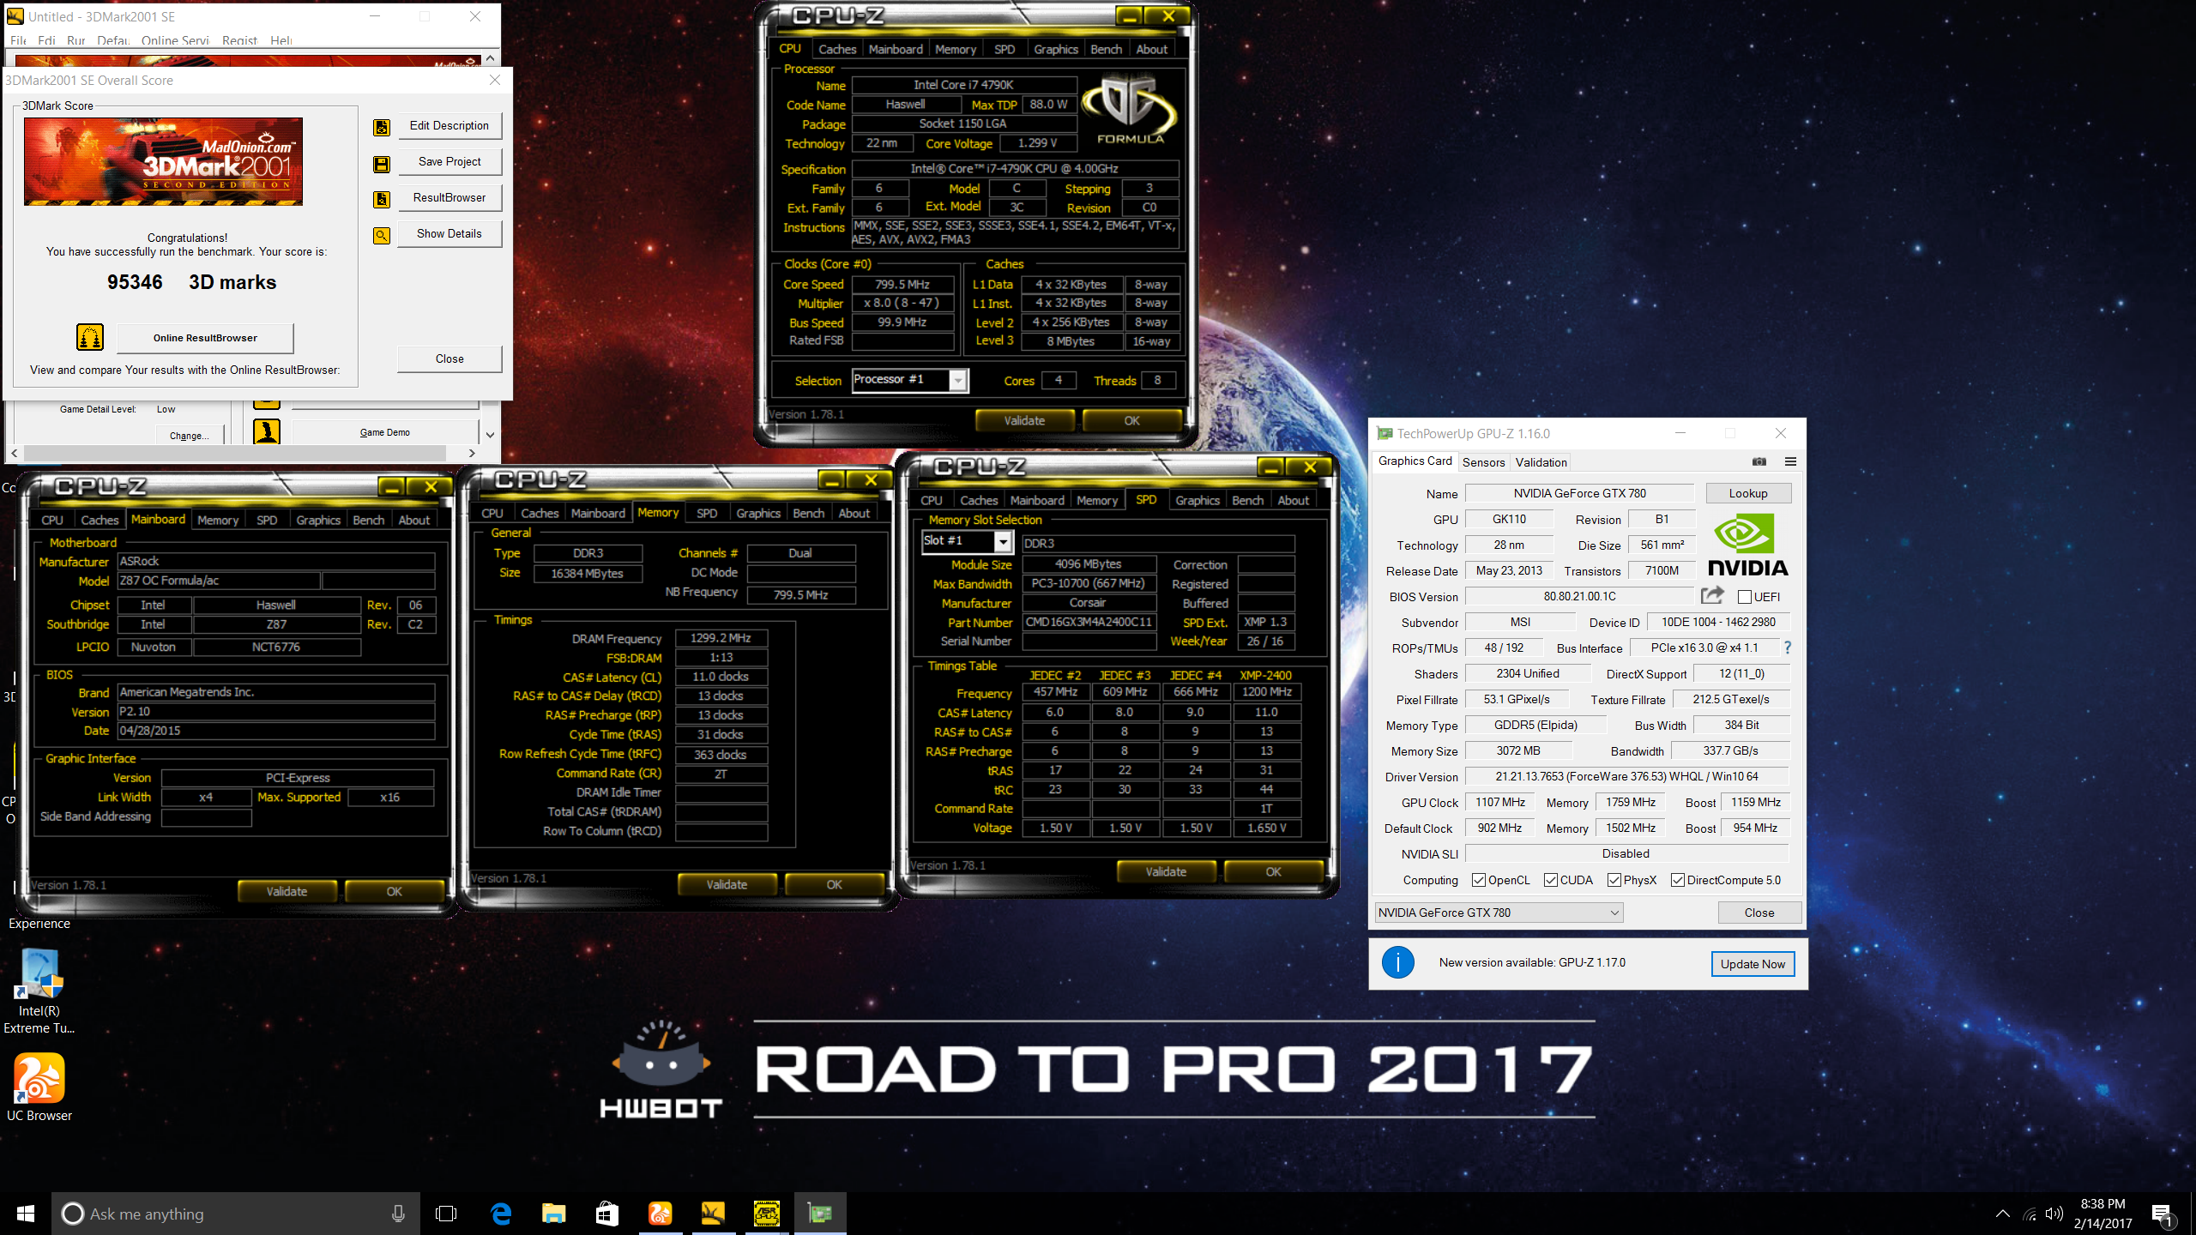The image size is (2196, 1235).
Task: Click the CPU-Z taskbar icon
Action: tap(766, 1214)
